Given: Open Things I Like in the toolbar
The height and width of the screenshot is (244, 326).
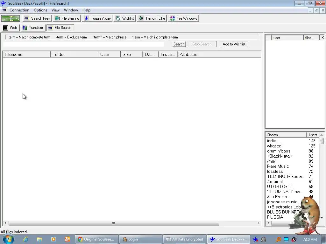Looking at the screenshot, I should pos(152,18).
